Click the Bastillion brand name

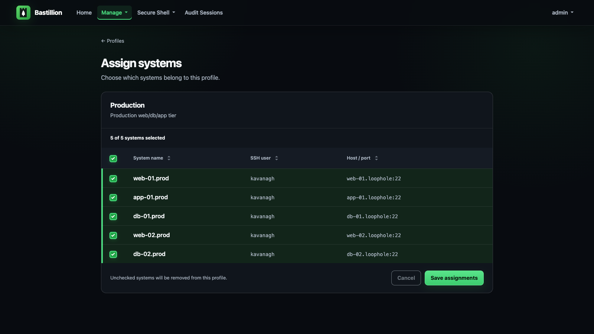[x=48, y=13]
